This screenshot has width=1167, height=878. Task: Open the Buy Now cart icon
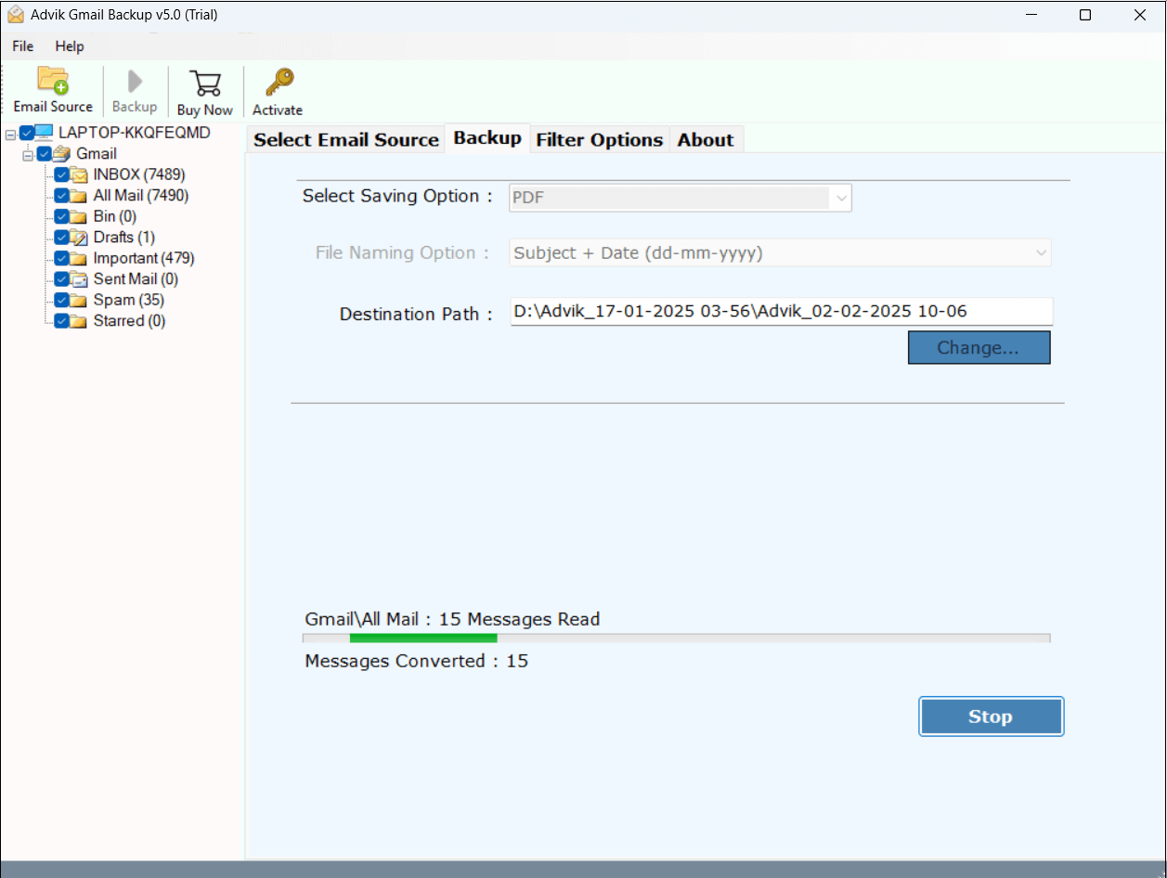[204, 83]
